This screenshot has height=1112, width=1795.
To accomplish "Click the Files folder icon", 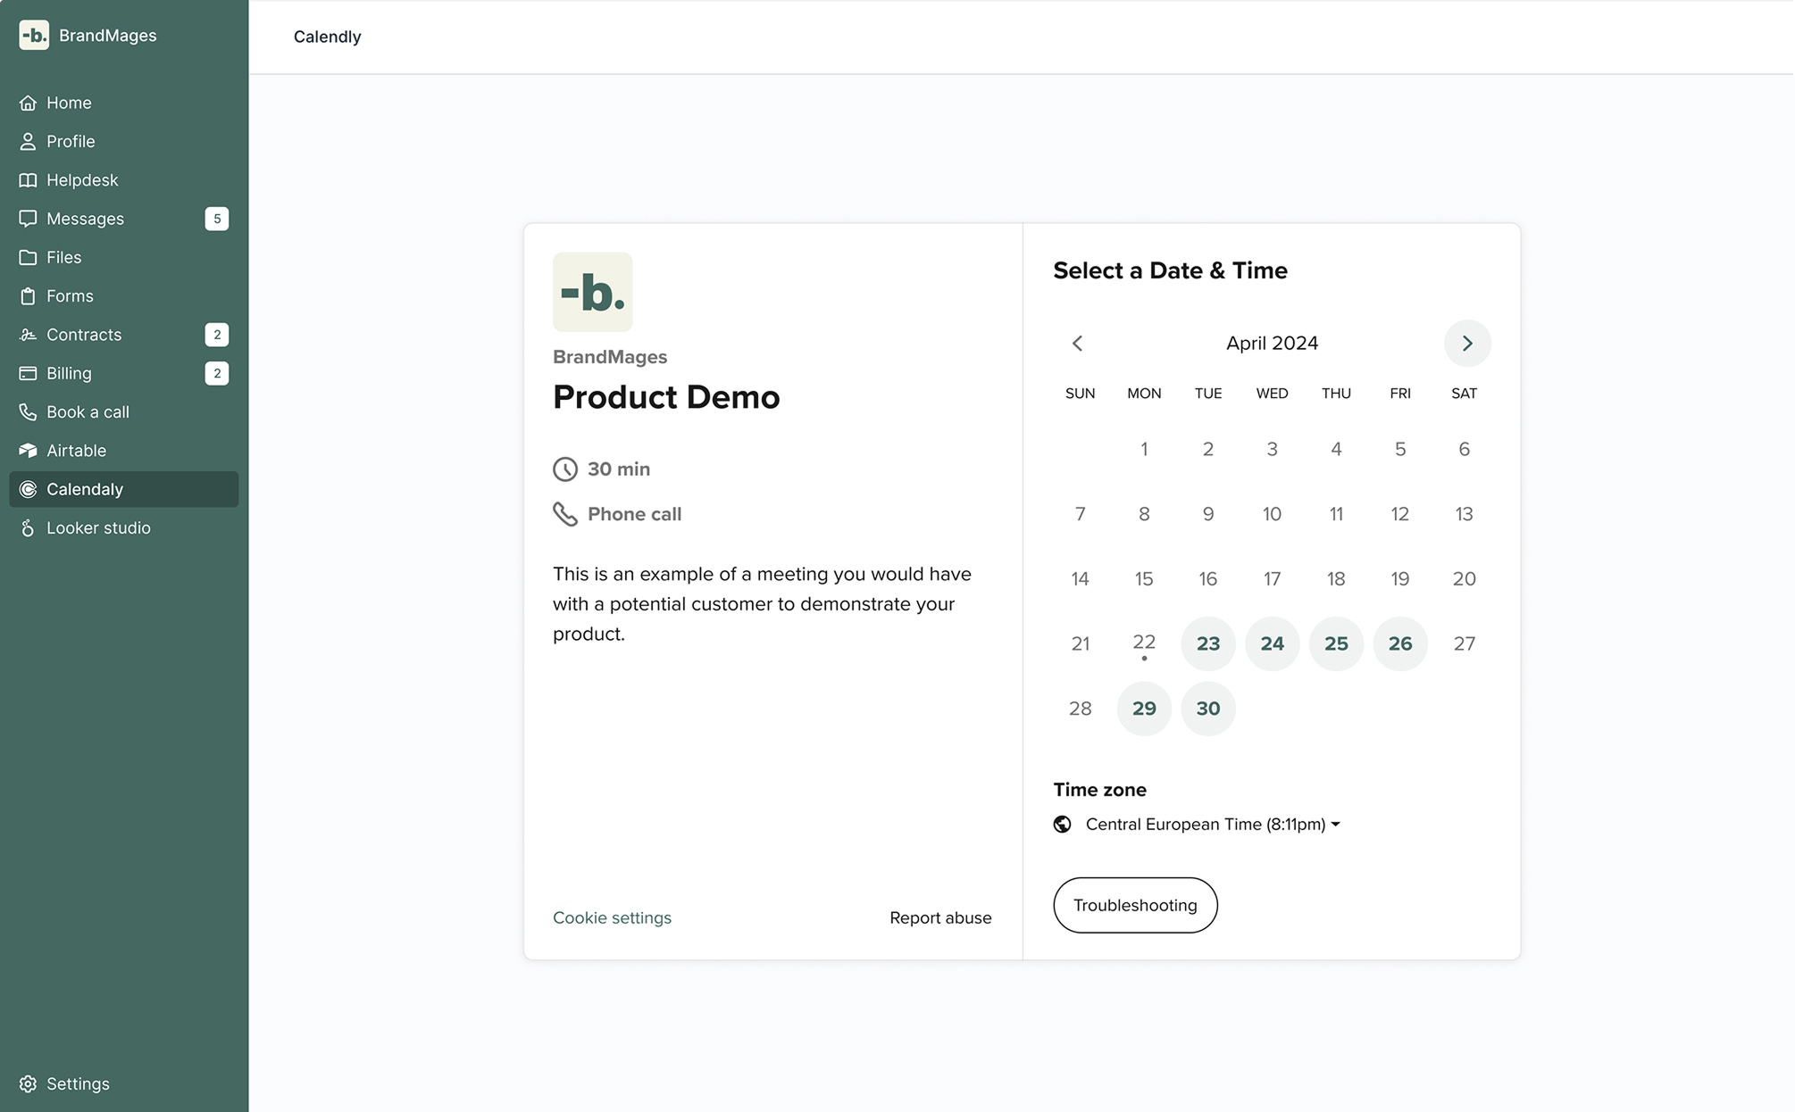I will click(28, 257).
